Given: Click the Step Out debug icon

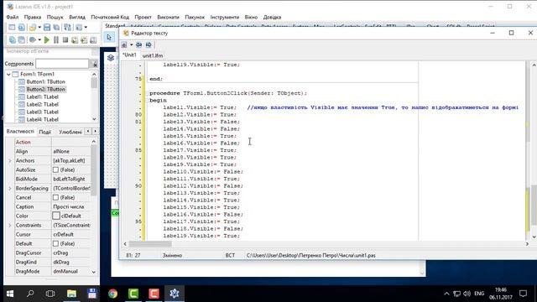Looking at the screenshot, I should 93,39.
